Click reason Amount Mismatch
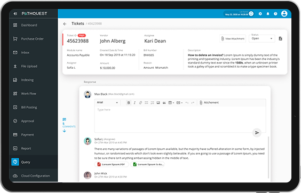301x193 pixels. pos(156,68)
